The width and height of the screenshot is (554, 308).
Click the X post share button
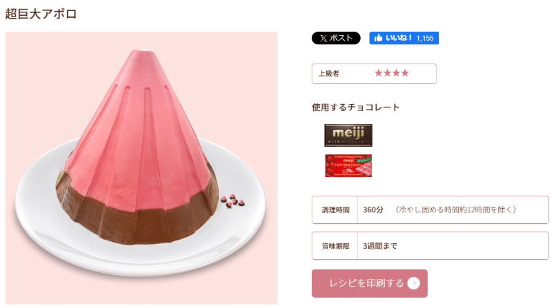tap(336, 38)
